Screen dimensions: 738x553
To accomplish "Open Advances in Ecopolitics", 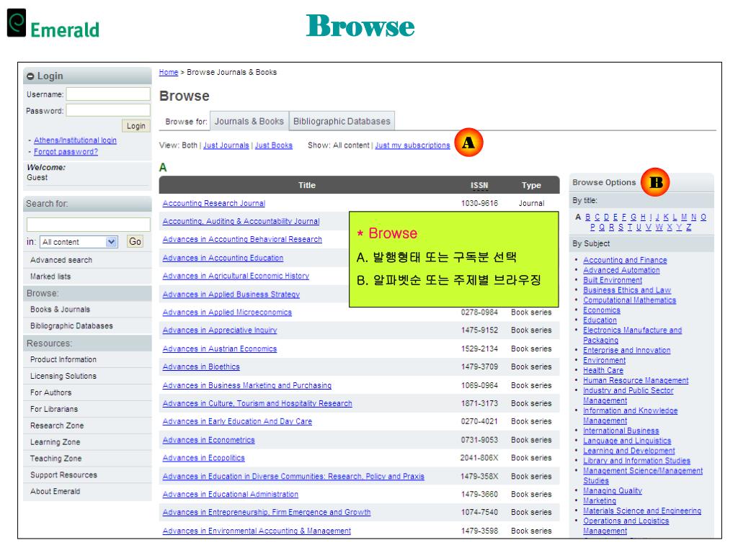I will pyautogui.click(x=204, y=458).
